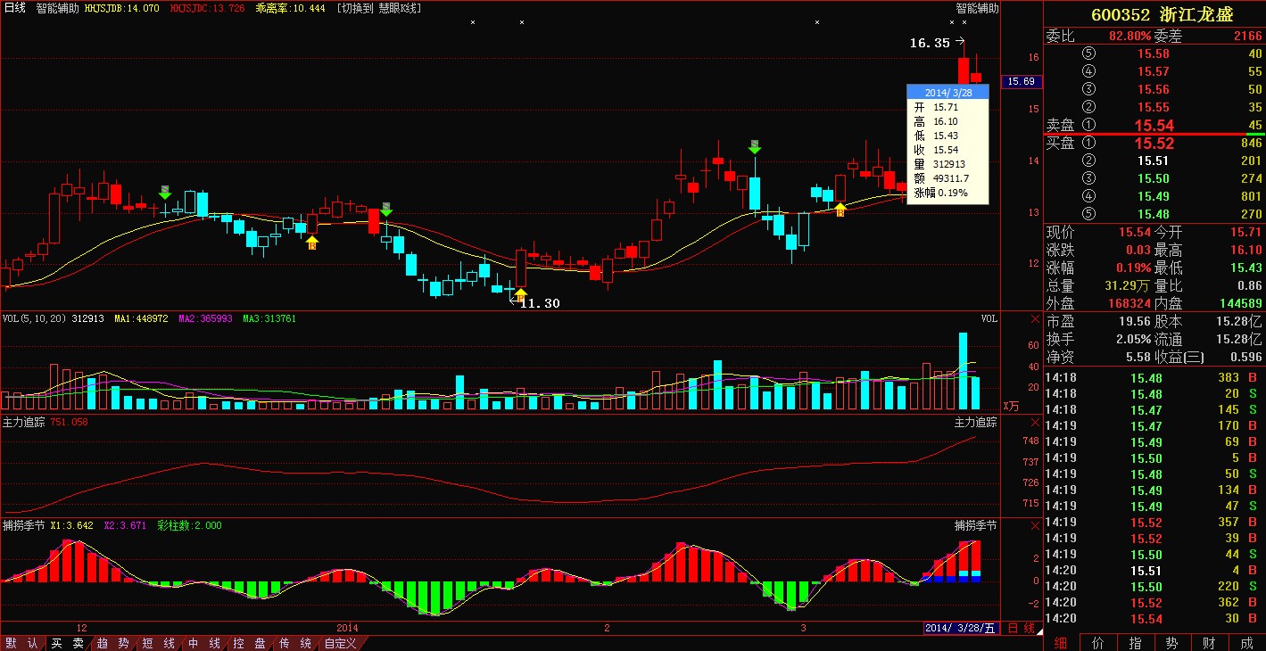
Task: Click the 收益(三) 0.596 field
Action: coord(1209,357)
